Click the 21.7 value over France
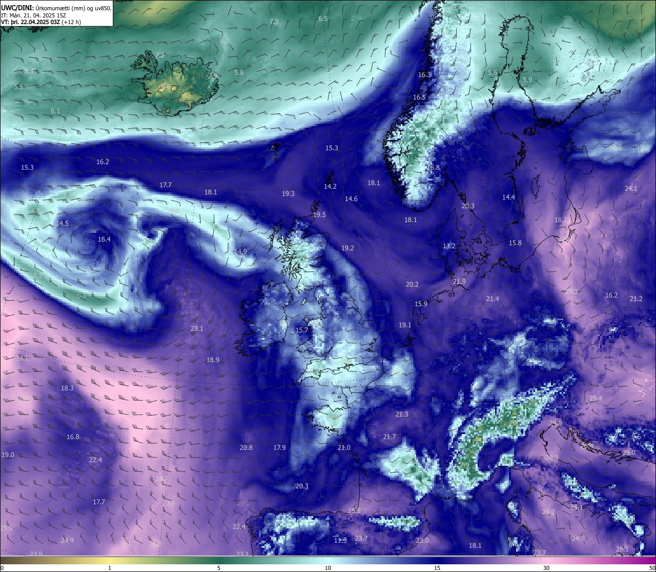This screenshot has width=656, height=572. tap(389, 437)
